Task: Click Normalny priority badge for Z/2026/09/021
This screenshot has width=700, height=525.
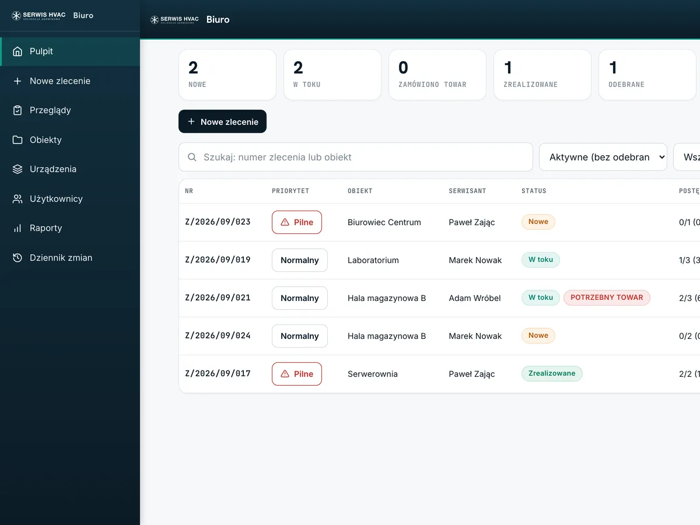Action: point(300,298)
